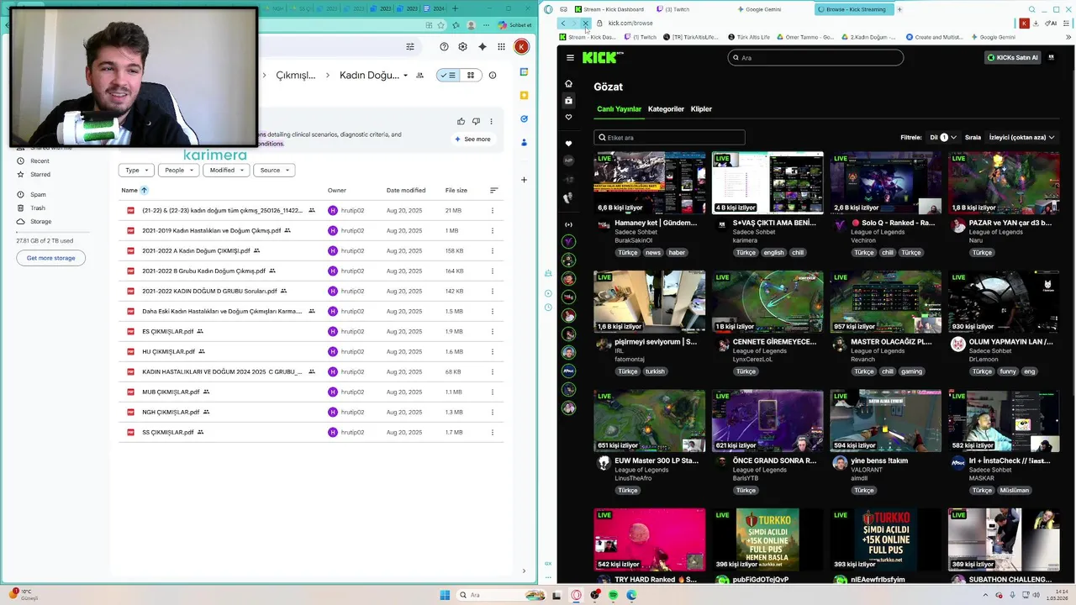
Task: Click the folder info (i) icon in Drive
Action: tap(493, 76)
